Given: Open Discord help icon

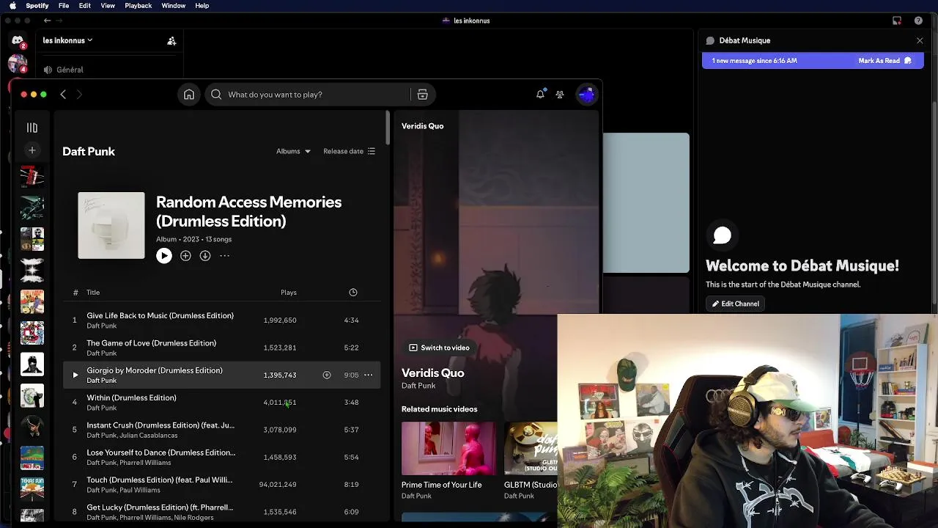Looking at the screenshot, I should click(919, 21).
